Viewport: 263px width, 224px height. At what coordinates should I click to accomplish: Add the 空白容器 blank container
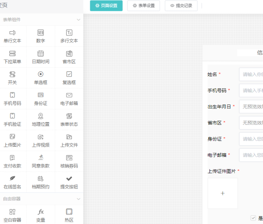point(12,216)
